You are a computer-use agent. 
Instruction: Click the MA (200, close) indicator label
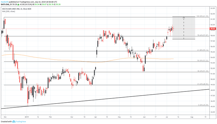click(x=9, y=11)
